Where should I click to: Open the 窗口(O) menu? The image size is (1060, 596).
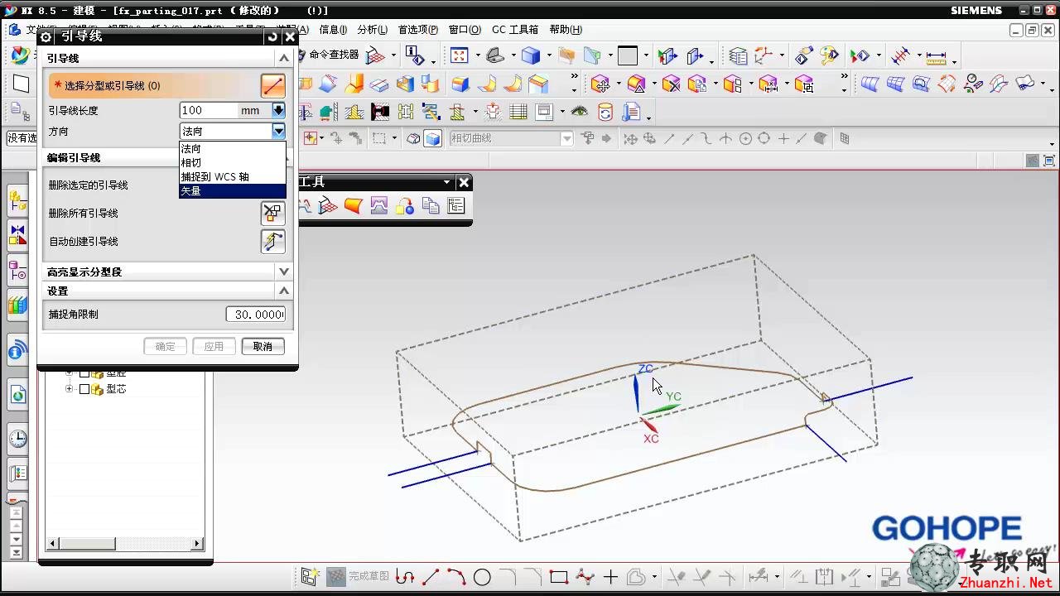tap(465, 29)
